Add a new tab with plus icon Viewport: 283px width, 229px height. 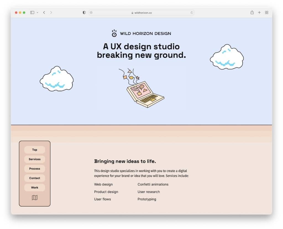[x=259, y=12]
